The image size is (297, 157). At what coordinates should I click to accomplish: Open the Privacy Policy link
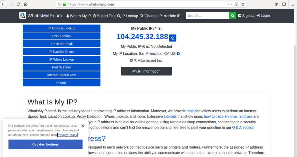coord(67,135)
